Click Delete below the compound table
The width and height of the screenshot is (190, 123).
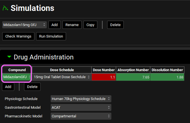(x=32, y=87)
